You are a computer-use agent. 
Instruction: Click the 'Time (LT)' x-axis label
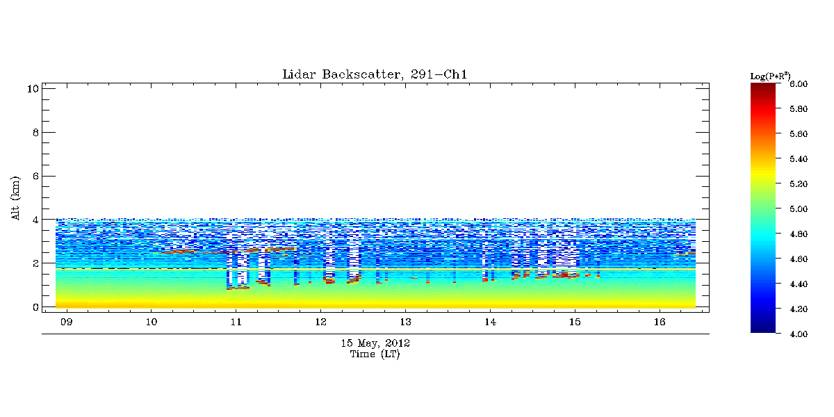[x=375, y=354]
